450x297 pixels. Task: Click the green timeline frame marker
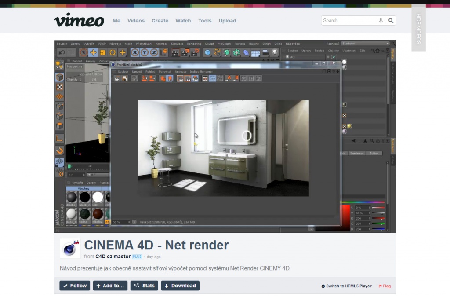pyautogui.click(x=69, y=166)
